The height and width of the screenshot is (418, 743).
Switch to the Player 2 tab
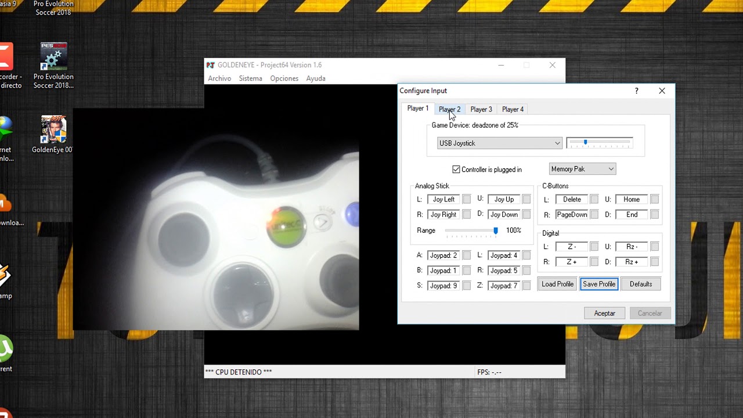pyautogui.click(x=449, y=109)
